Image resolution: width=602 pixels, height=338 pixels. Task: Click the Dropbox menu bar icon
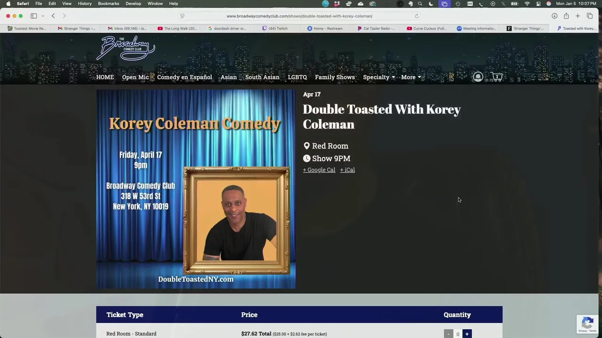click(337, 4)
